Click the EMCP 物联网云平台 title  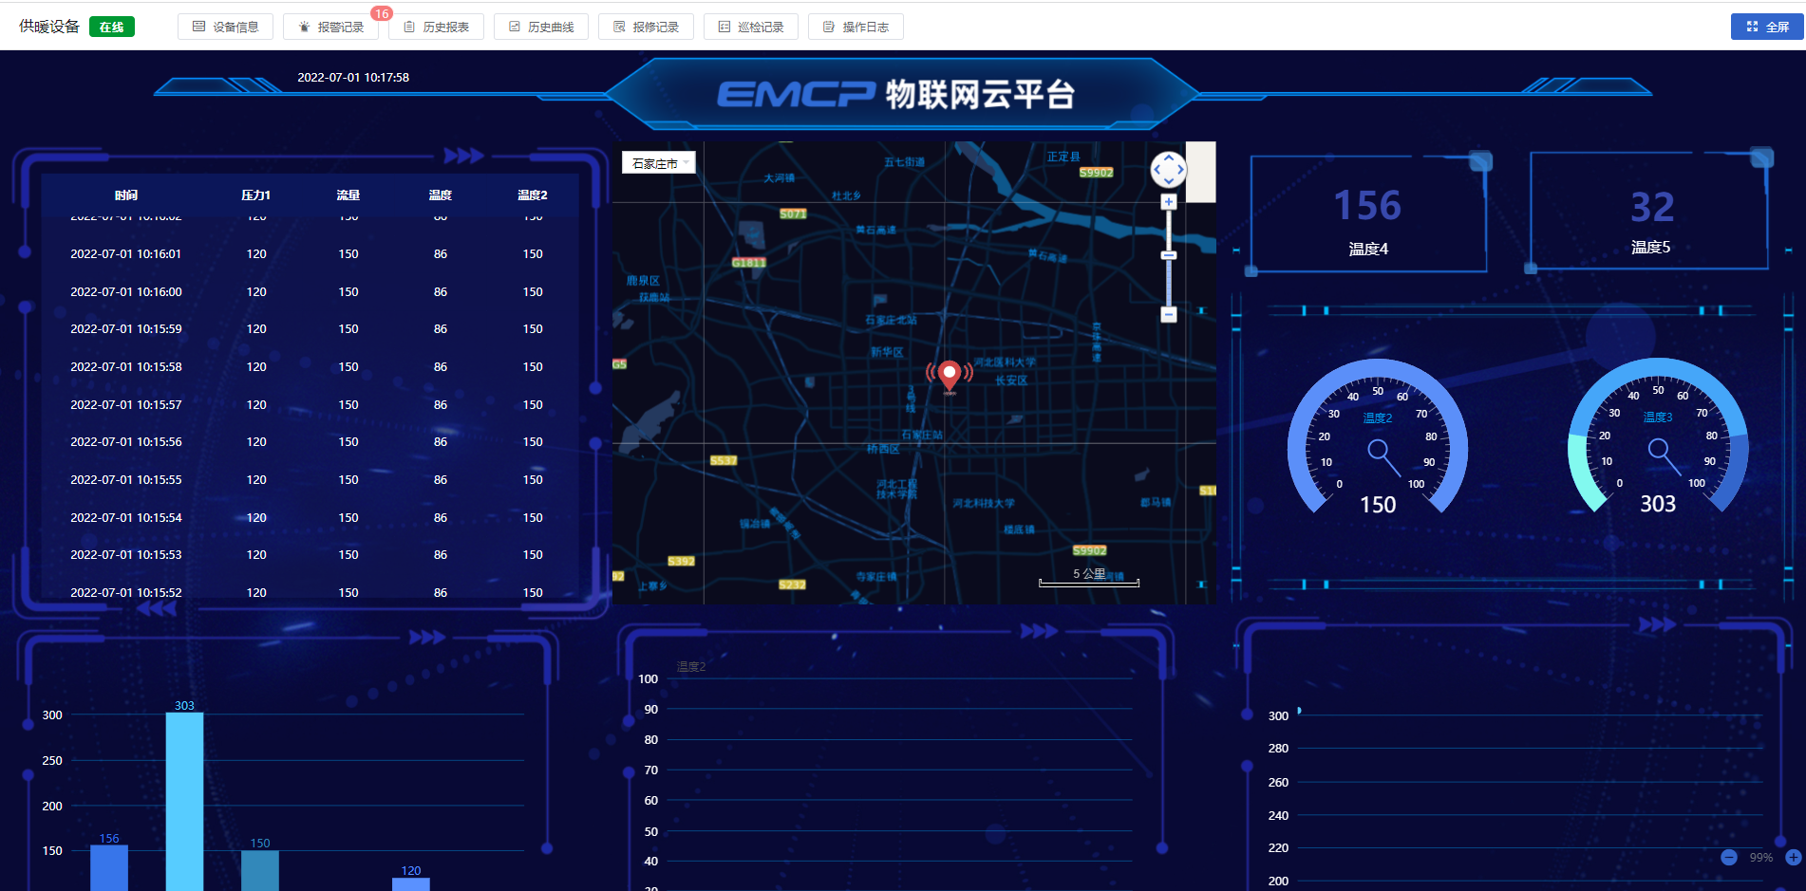(x=896, y=94)
